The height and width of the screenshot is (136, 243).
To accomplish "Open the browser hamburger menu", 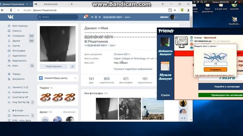I will coord(163,4).
